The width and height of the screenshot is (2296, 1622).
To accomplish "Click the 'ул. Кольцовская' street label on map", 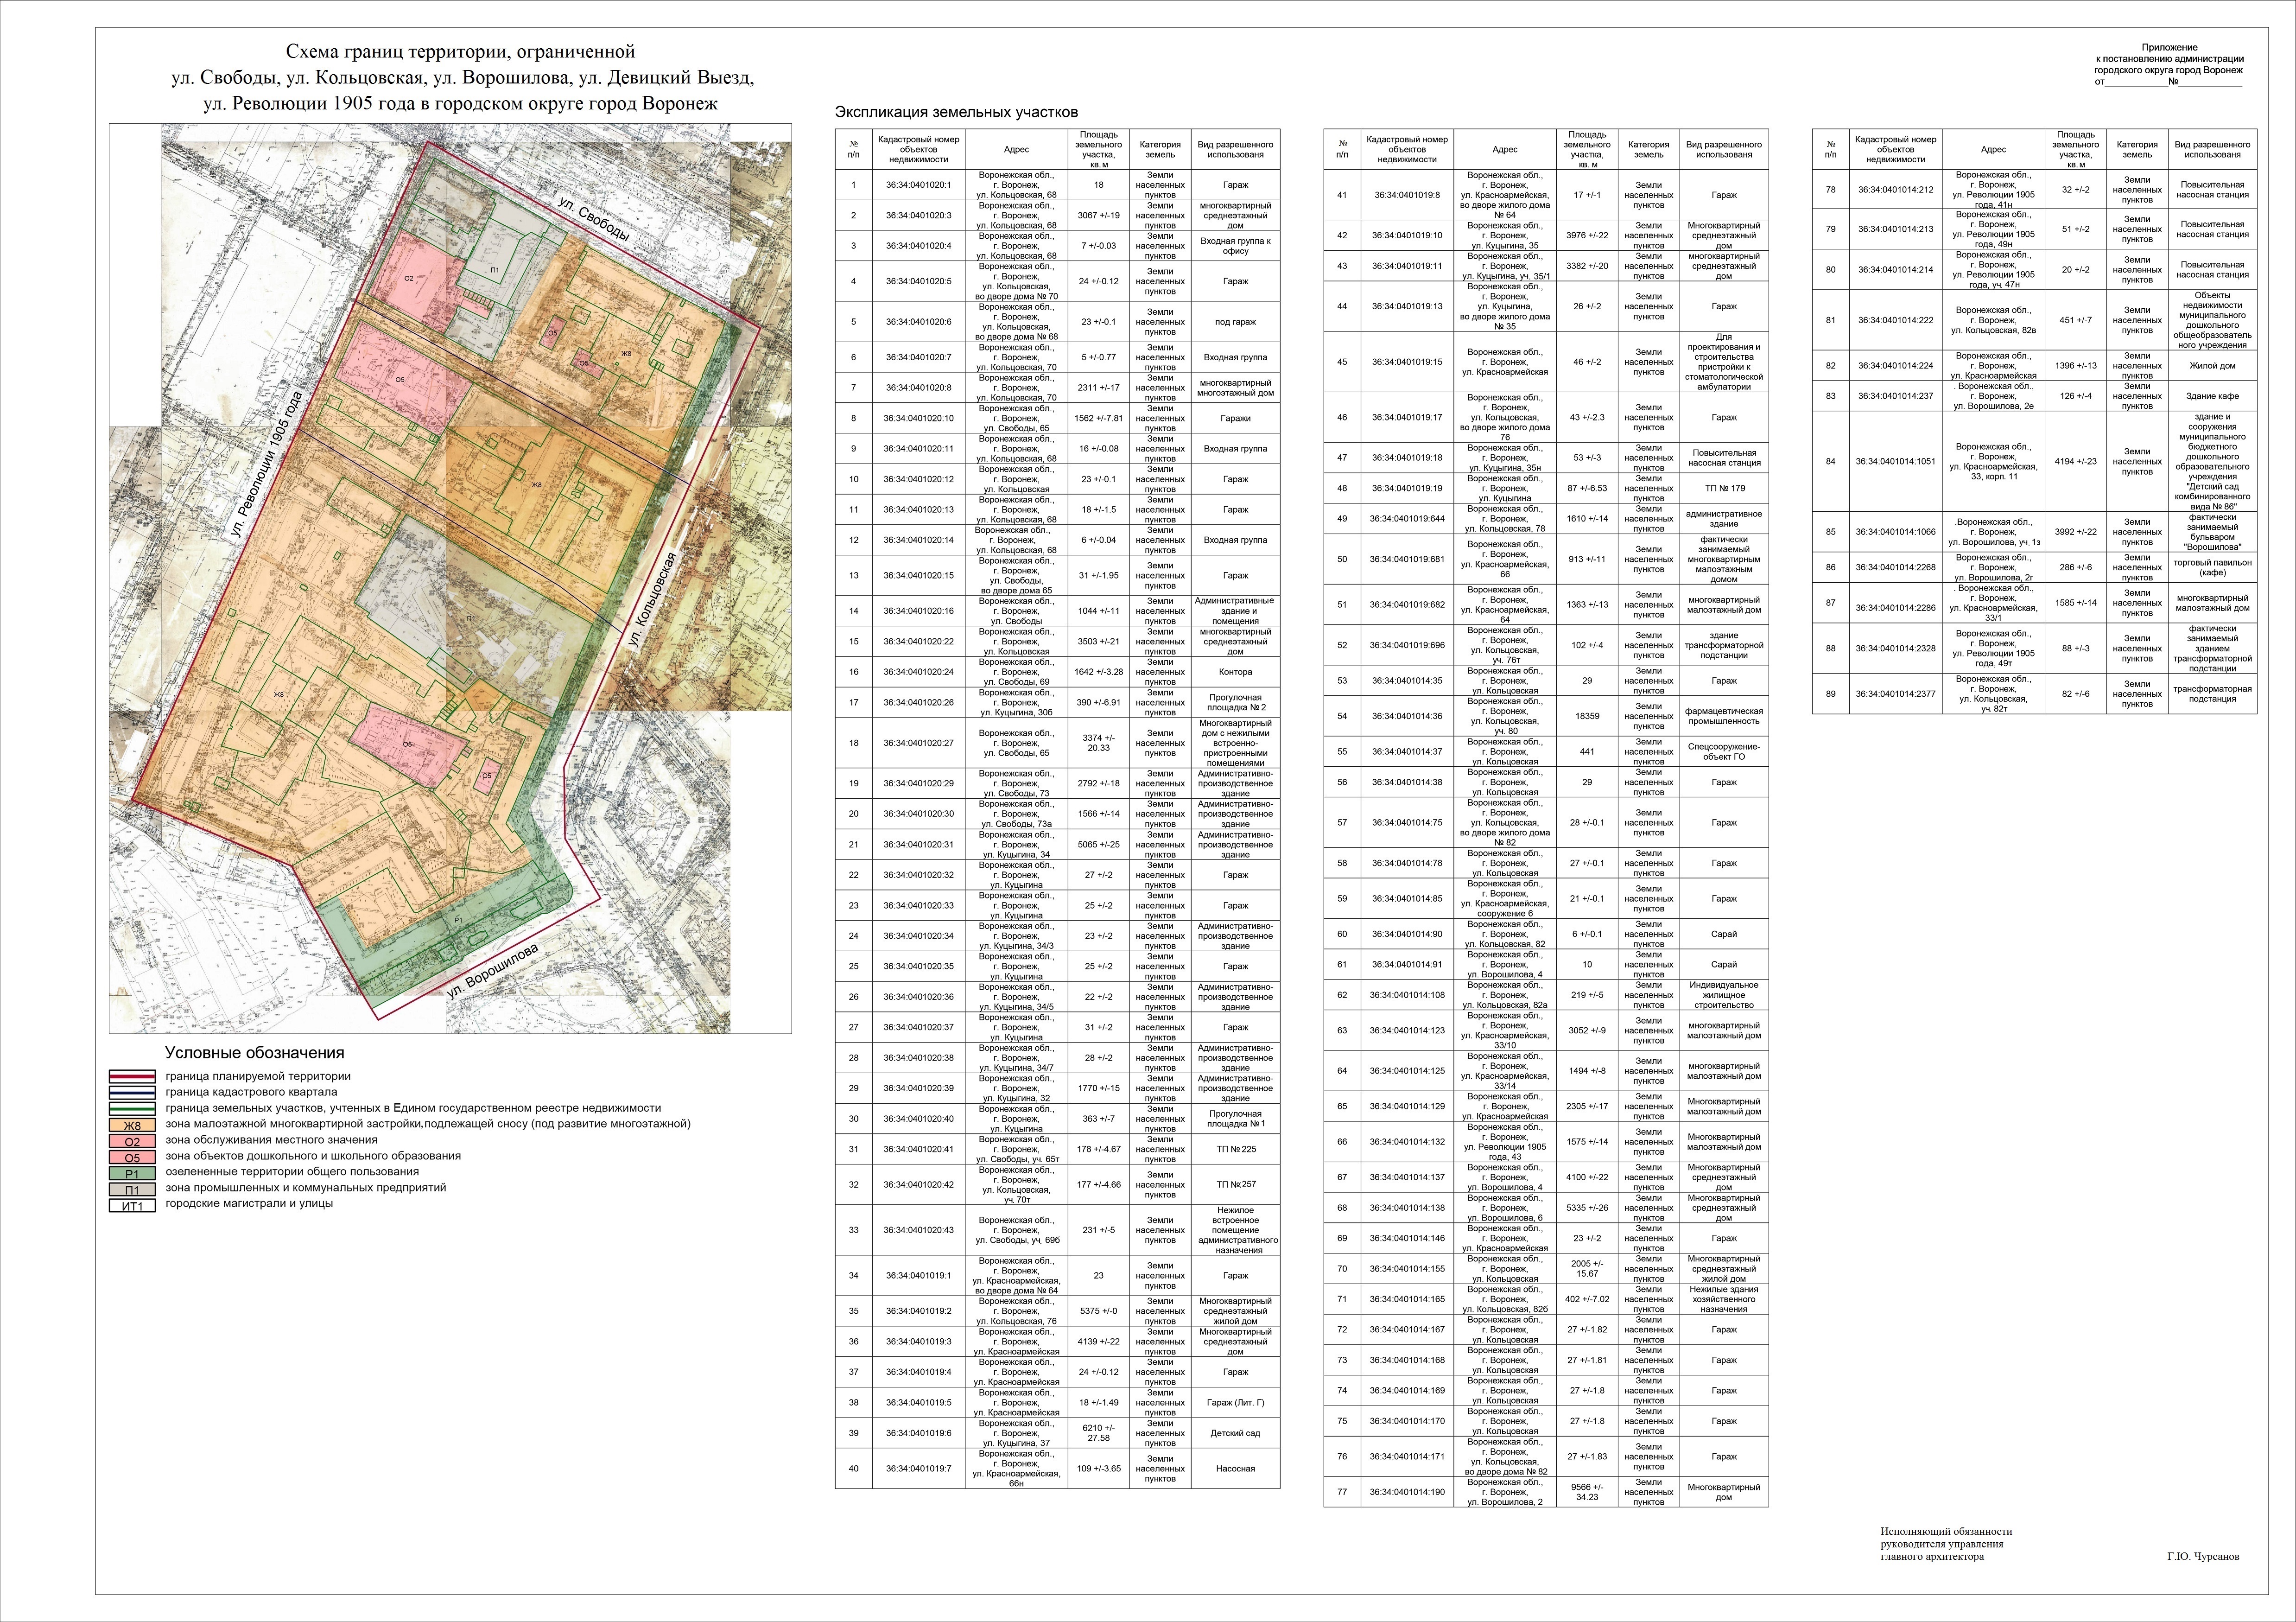I will tap(654, 601).
